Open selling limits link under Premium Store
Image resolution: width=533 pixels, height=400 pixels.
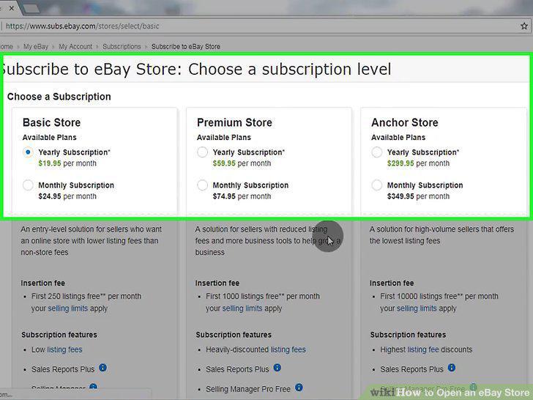(242, 308)
